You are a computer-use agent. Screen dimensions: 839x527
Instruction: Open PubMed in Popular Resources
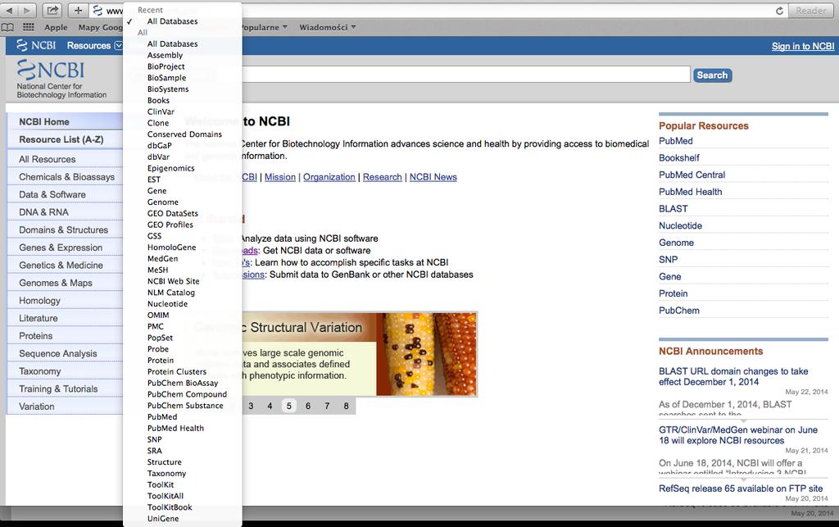click(675, 141)
